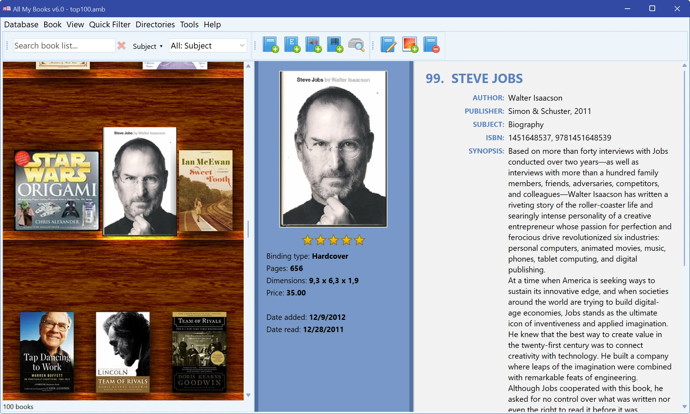Click the Add e-book icon
Image resolution: width=690 pixels, height=414 pixels.
pos(292,45)
